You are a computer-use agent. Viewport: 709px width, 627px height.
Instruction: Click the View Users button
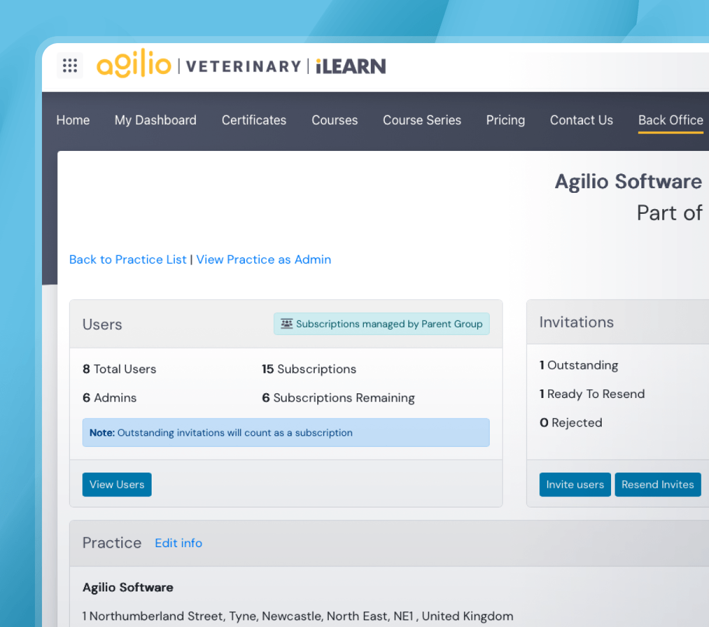117,484
